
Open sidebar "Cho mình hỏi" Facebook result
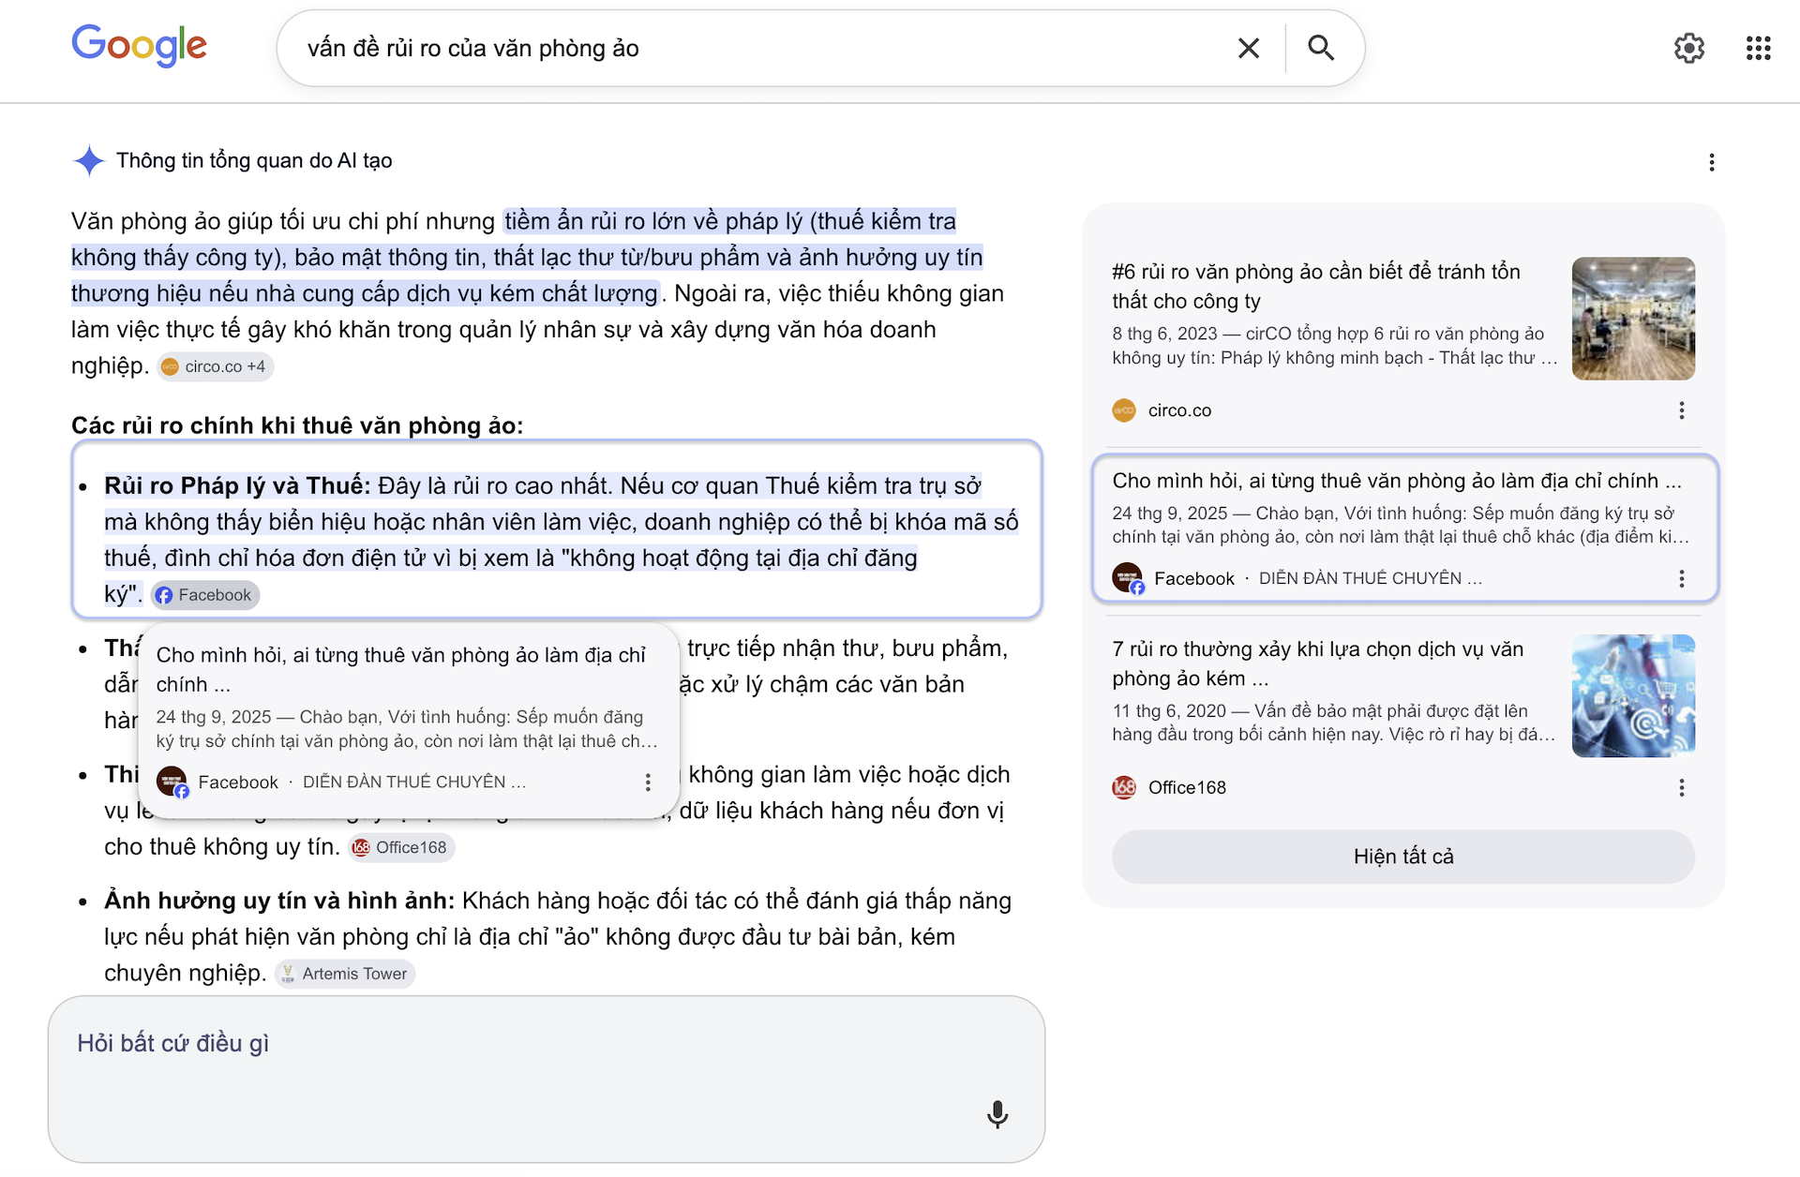pos(1397,481)
